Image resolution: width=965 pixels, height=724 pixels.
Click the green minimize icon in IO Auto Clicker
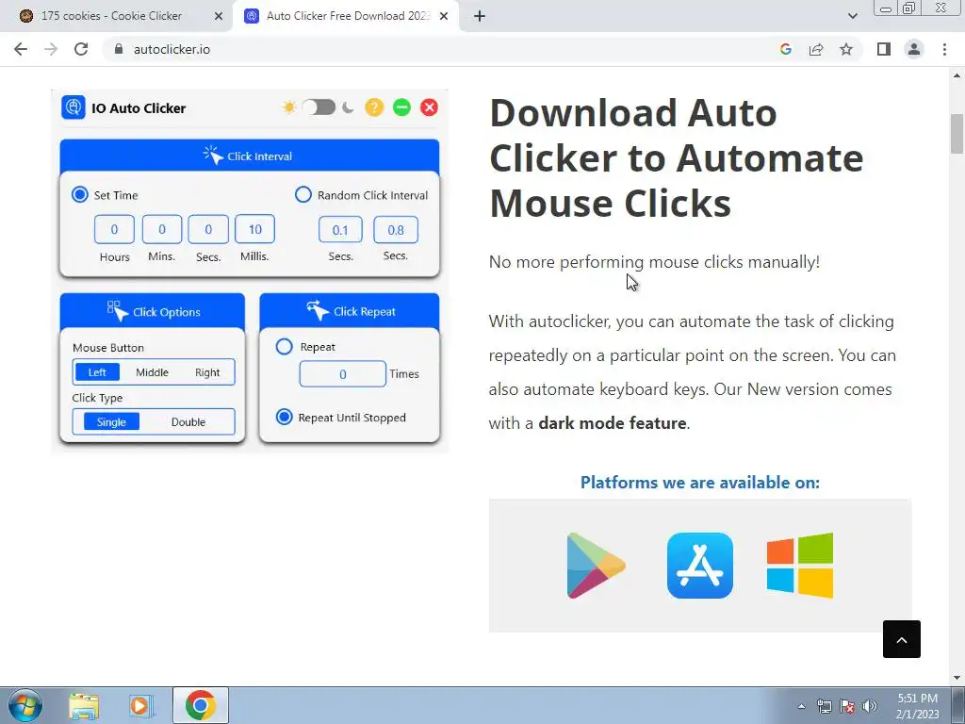coord(401,107)
